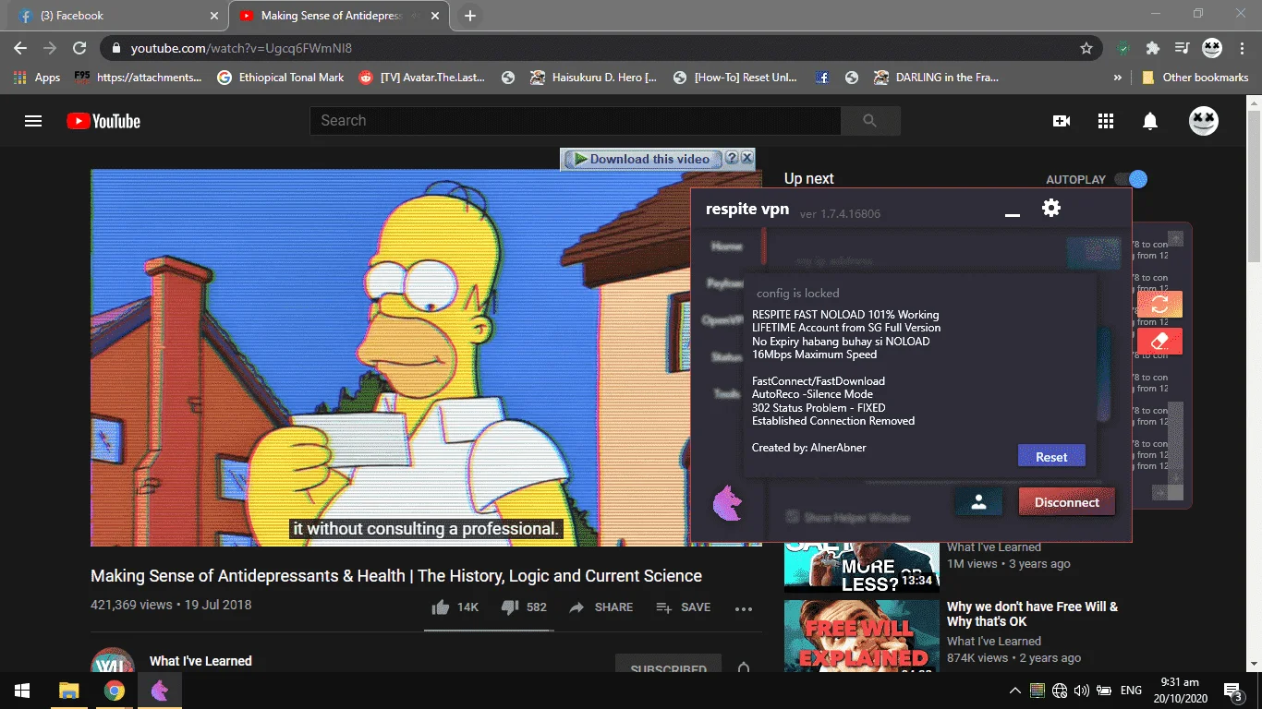The height and width of the screenshot is (709, 1262).
Task: Open respite vpn settings gear
Action: 1051,209
